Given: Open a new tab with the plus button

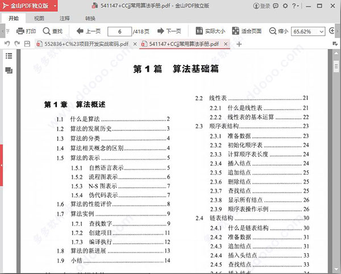Looking at the screenshot, I should click(x=239, y=44).
